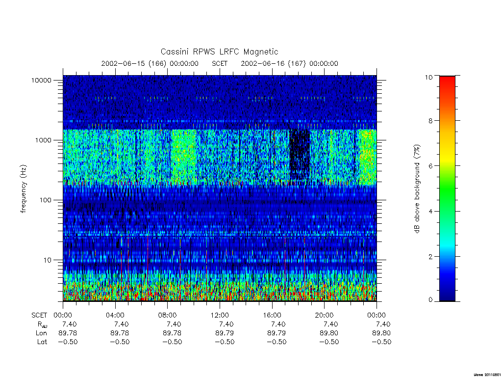Click the colorbar tick label 6
Screen dimensions: 502x377
430,166
